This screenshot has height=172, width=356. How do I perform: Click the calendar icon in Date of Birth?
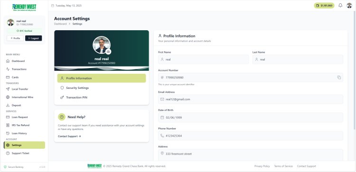point(162,118)
